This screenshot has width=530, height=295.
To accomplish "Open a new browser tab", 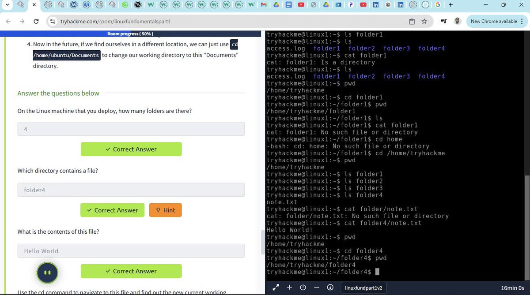I will click(450, 5).
